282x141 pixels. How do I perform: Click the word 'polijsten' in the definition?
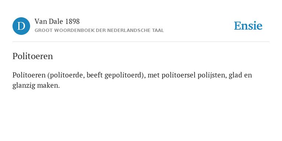coord(212,75)
